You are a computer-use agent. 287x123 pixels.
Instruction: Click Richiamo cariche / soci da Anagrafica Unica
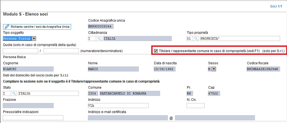[37, 27]
